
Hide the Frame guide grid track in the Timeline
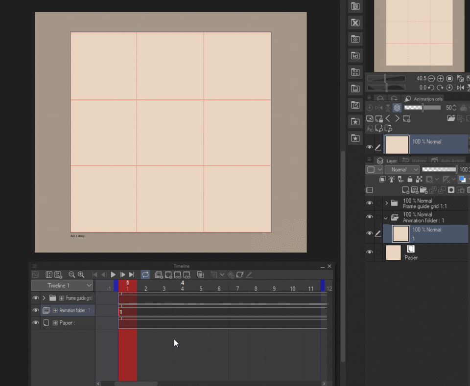coord(36,298)
